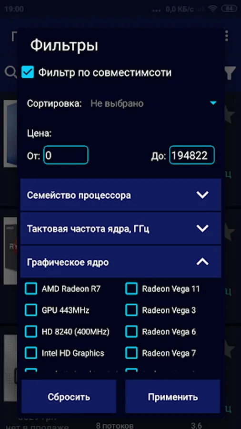Expand Тактовая частота ядра section
241x429 pixels.
click(x=120, y=228)
